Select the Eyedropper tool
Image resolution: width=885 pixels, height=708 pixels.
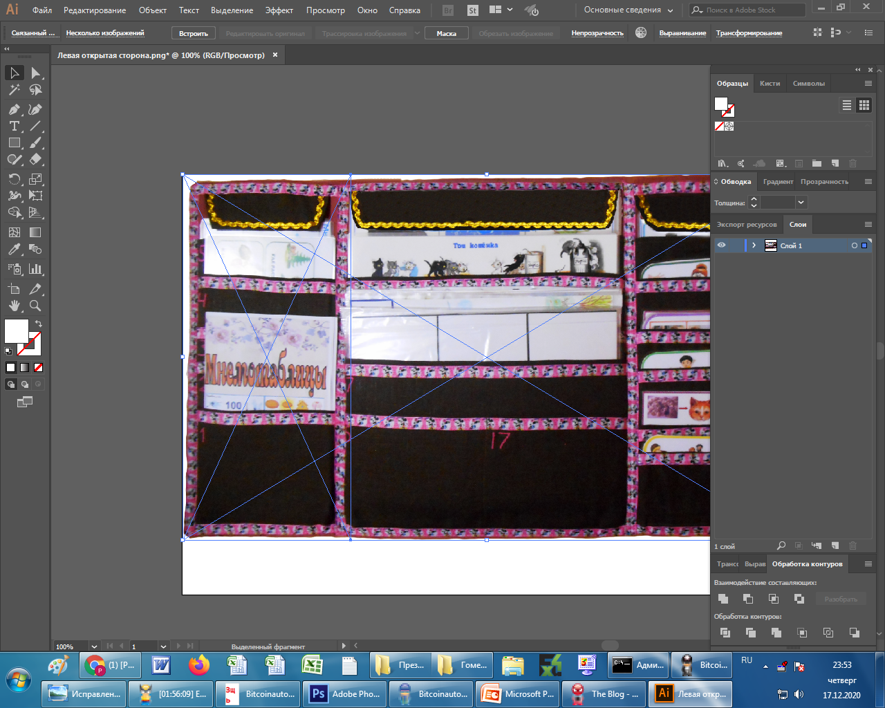click(15, 249)
